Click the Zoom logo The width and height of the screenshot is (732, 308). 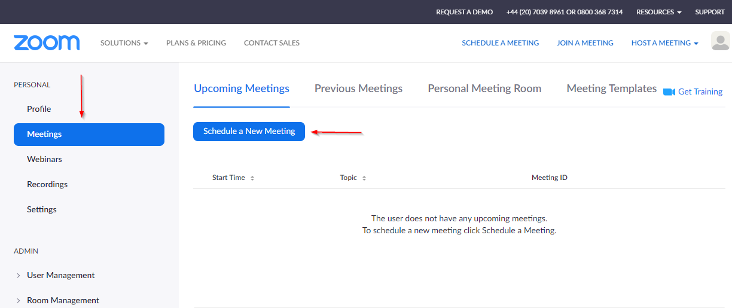click(47, 43)
